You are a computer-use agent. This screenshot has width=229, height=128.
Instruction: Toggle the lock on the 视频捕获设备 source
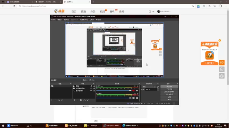pyautogui.click(x=94, y=88)
